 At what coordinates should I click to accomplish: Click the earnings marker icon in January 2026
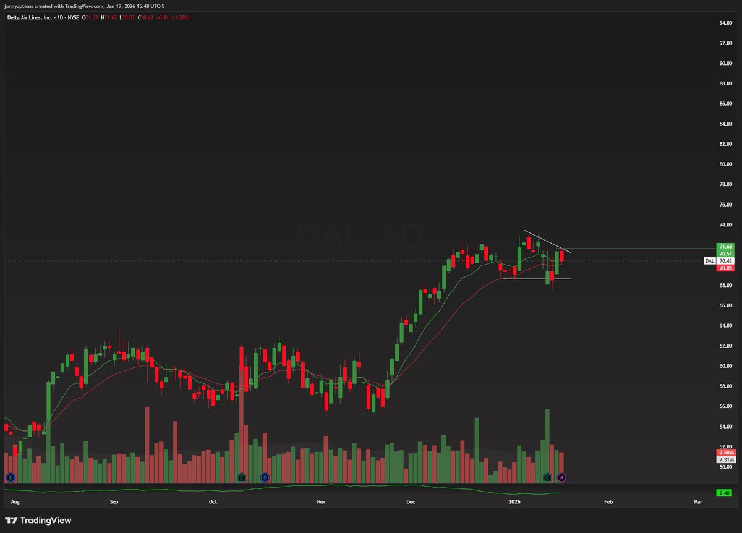(x=547, y=477)
